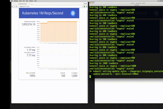
Task: Click the green zoom button on terminal window
Action: pyautogui.click(x=93, y=3)
